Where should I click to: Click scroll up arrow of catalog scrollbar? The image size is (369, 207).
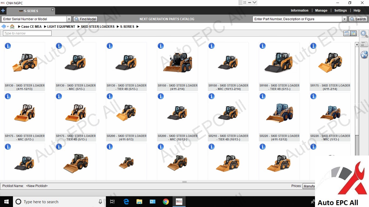coord(357,44)
